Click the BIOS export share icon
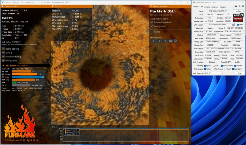This screenshot has height=145, width=246. [234, 25]
